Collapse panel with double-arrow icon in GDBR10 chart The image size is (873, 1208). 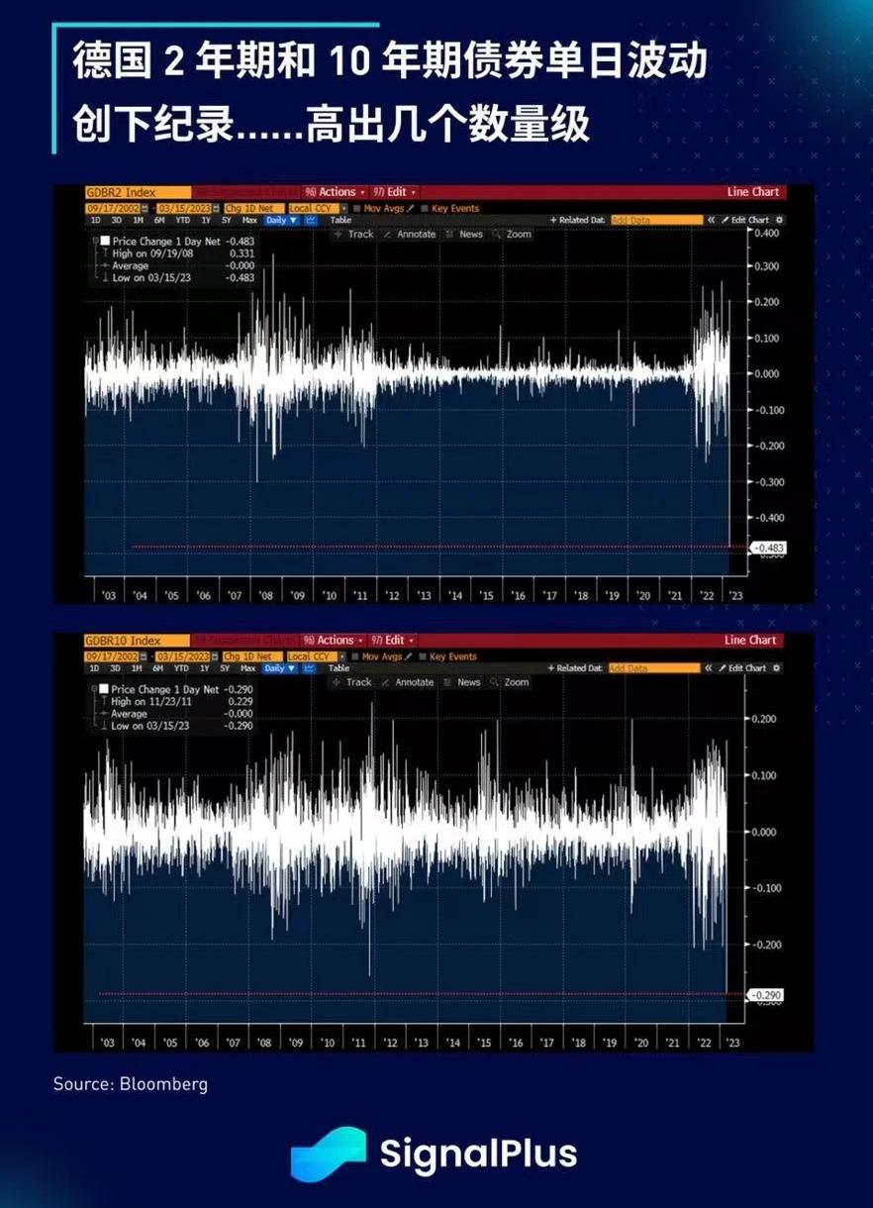click(710, 668)
